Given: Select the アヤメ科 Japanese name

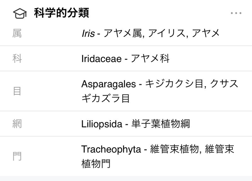Looking at the screenshot, I should (x=150, y=59).
